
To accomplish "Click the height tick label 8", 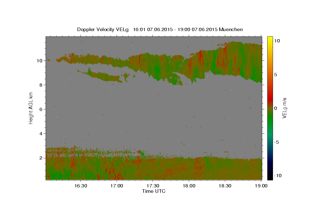I will (x=41, y=85).
